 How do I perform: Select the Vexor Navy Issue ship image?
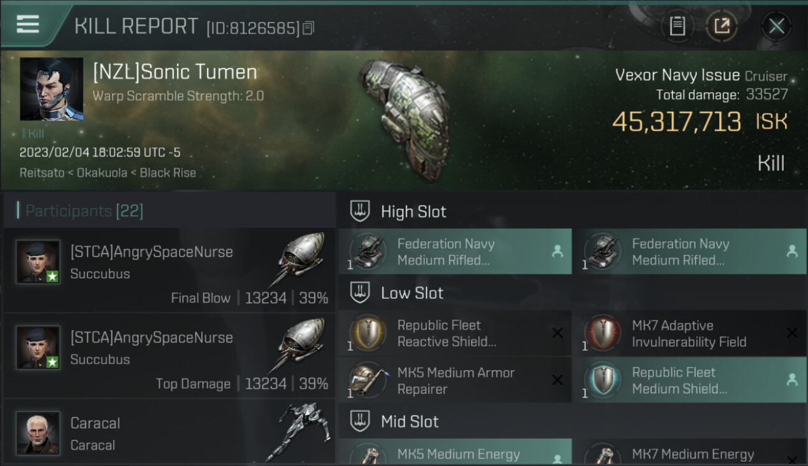[x=403, y=119]
